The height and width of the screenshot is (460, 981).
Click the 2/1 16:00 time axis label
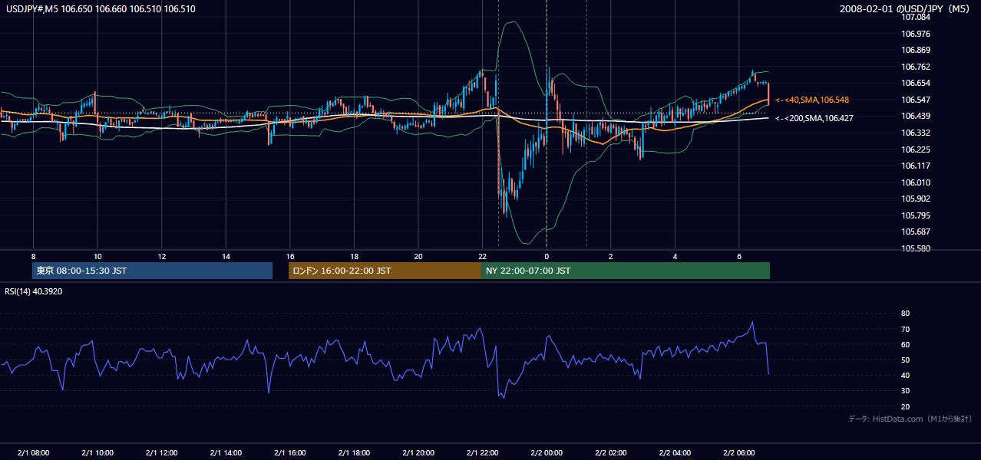tap(290, 452)
